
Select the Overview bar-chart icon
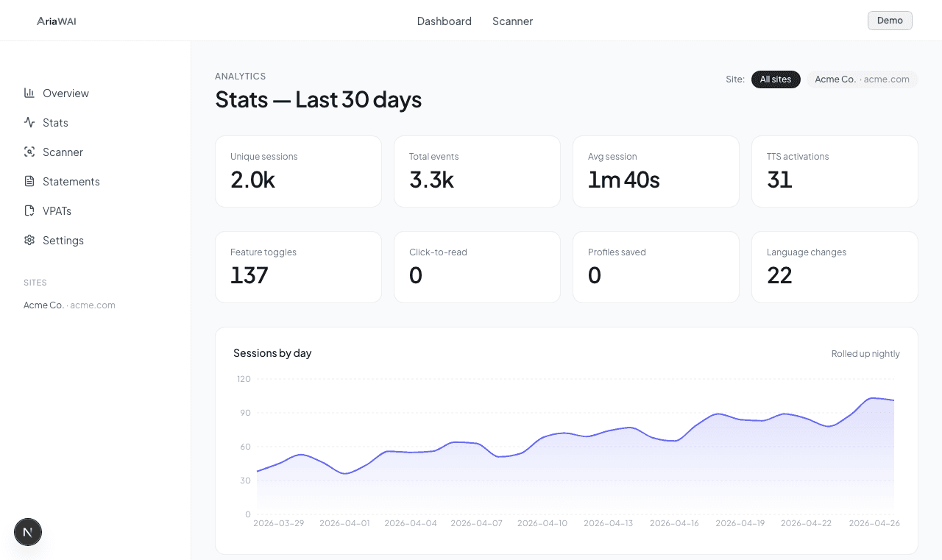29,93
